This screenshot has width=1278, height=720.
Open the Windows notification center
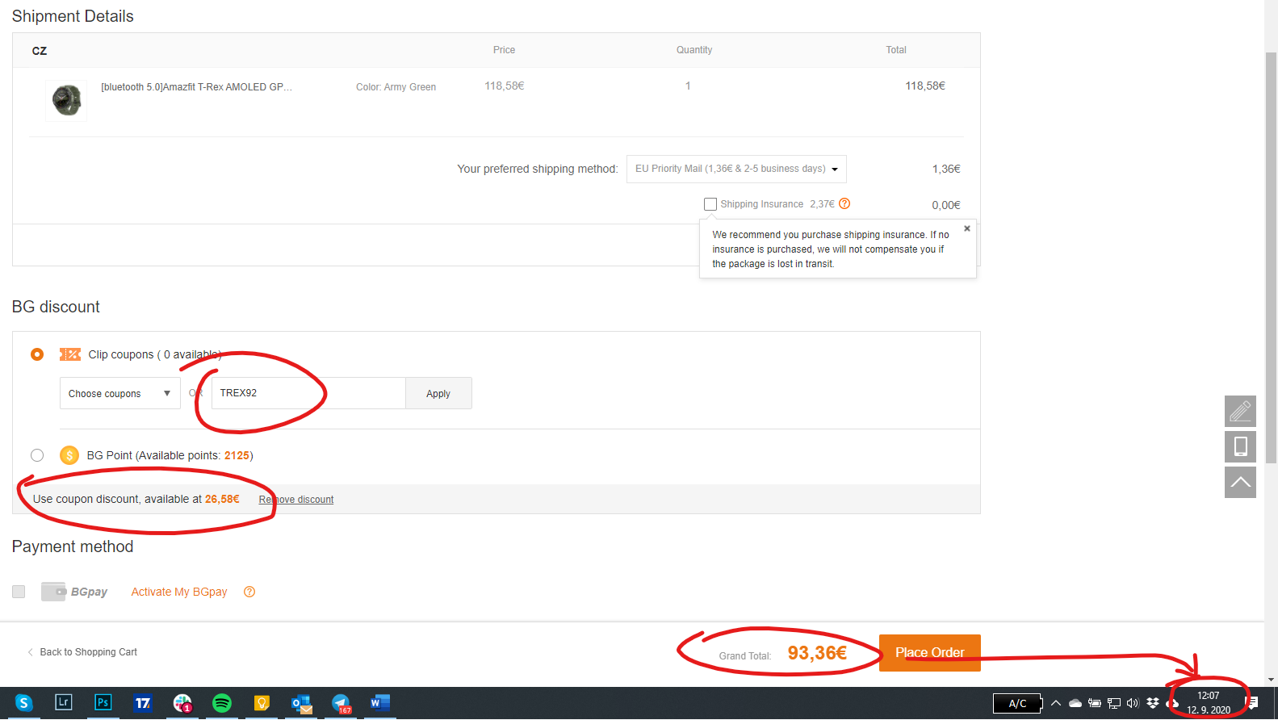tap(1253, 703)
